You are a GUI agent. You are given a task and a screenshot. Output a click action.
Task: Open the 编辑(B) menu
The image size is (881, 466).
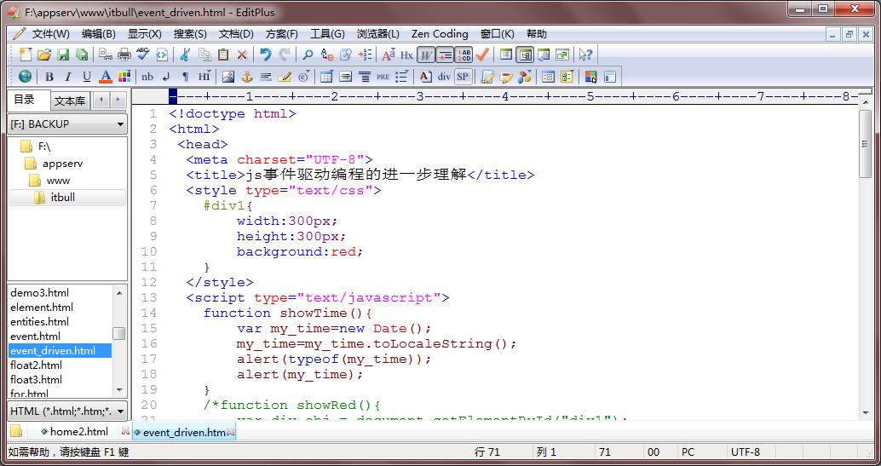(98, 34)
